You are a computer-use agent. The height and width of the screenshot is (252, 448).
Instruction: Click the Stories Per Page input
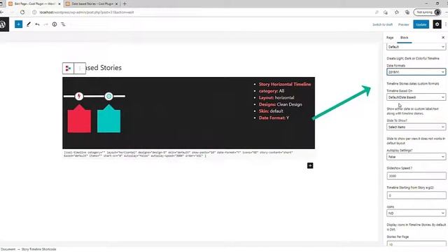point(416,244)
